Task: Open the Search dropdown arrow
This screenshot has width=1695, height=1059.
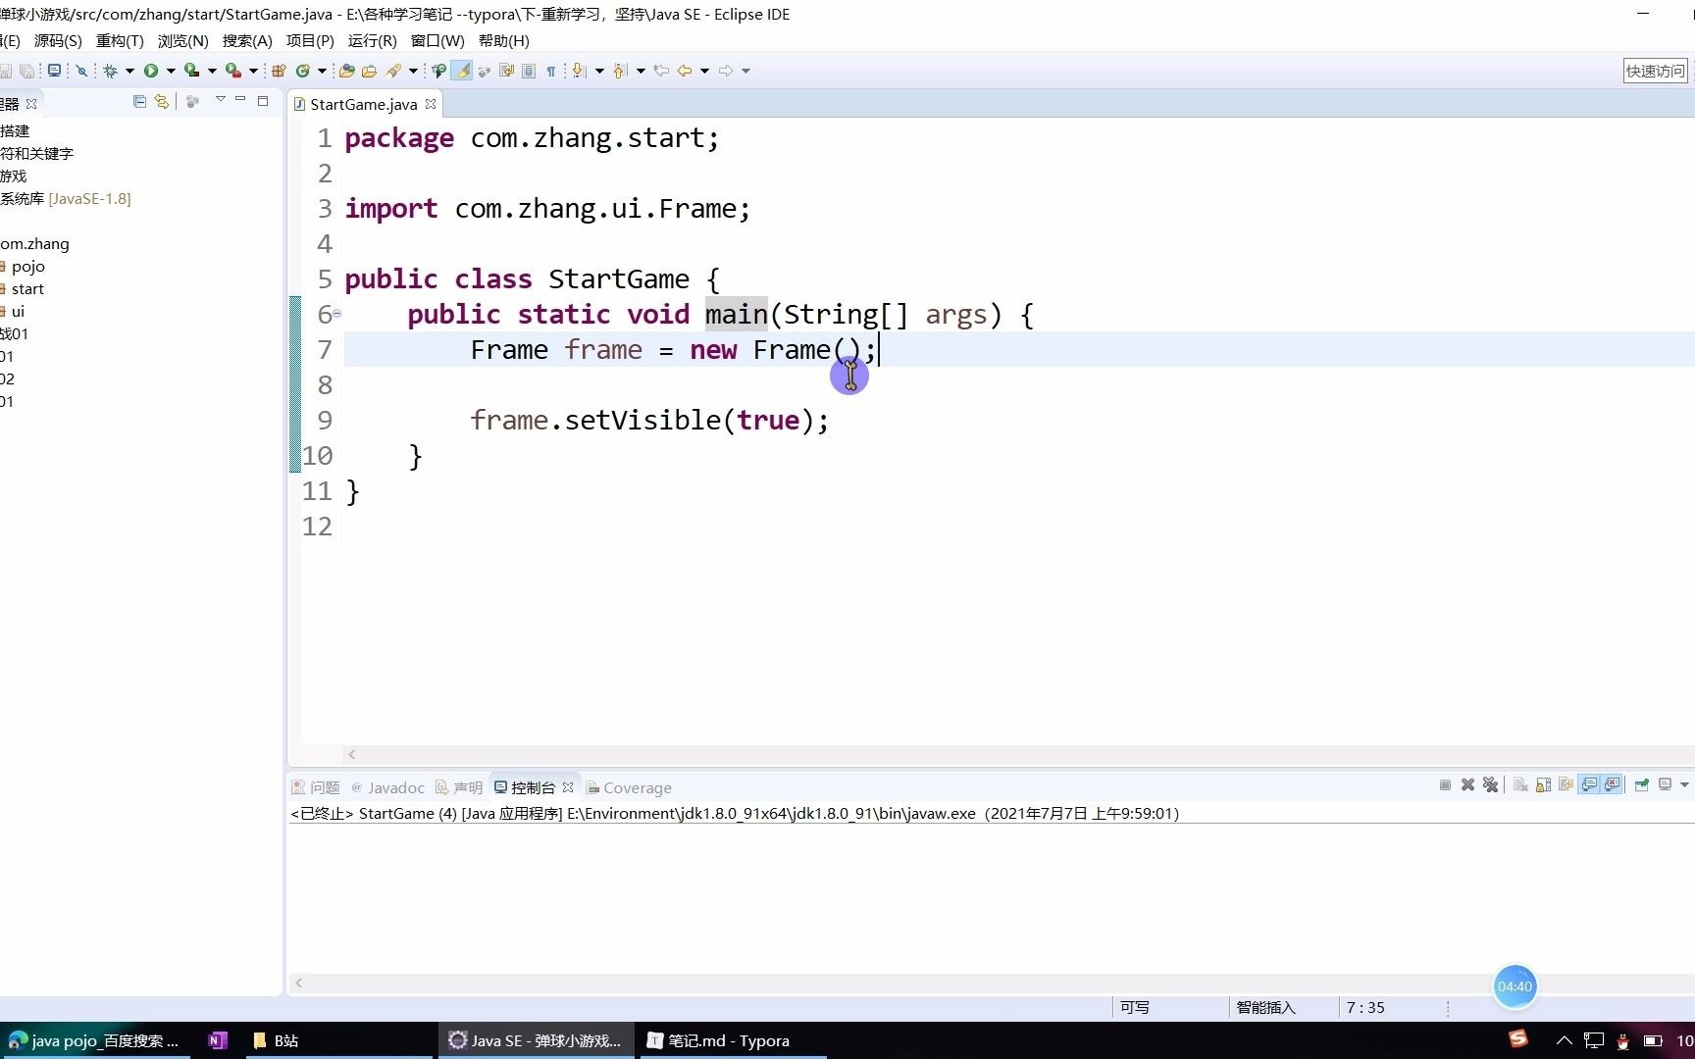Action: (413, 71)
